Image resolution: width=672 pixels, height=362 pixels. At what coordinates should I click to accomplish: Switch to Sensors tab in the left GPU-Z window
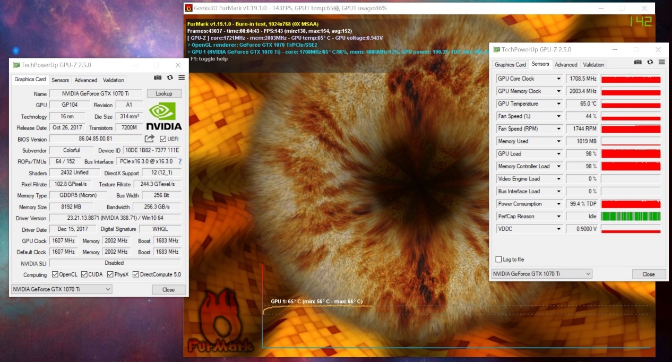(x=60, y=80)
